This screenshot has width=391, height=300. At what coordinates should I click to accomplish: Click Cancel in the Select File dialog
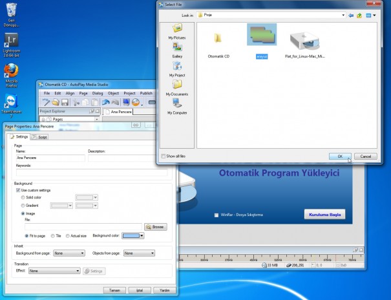[366, 156]
